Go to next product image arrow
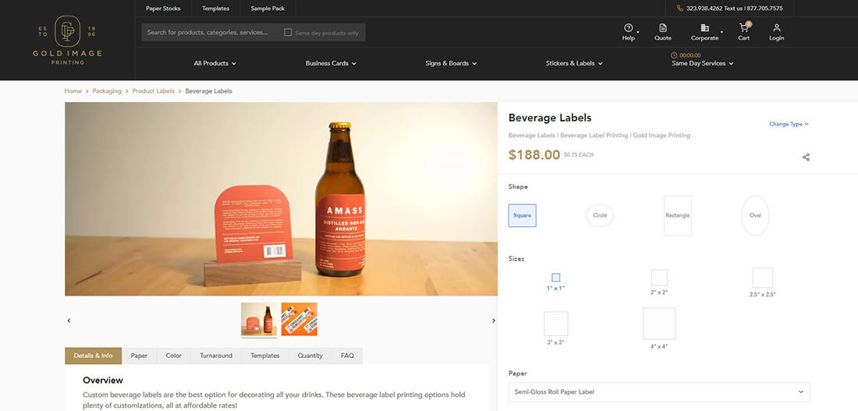This screenshot has height=411, width=858. [494, 321]
